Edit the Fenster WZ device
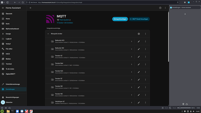Screen dimensions: 201x113 (139, 95)
